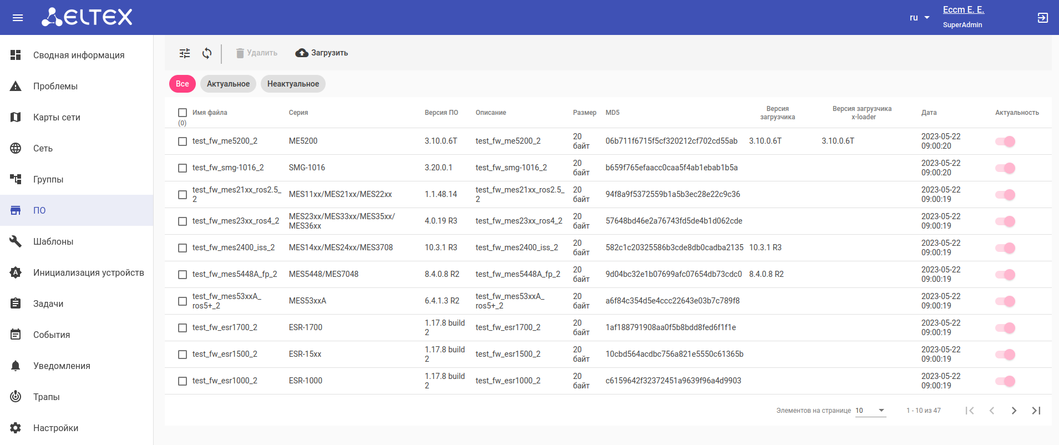The width and height of the screenshot is (1059, 445).
Task: Click MD5 hash c6159642f32372451a9639f96a4d9903
Action: pos(673,381)
